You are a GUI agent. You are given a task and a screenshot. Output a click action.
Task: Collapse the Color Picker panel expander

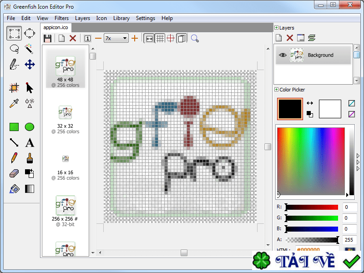click(x=276, y=90)
